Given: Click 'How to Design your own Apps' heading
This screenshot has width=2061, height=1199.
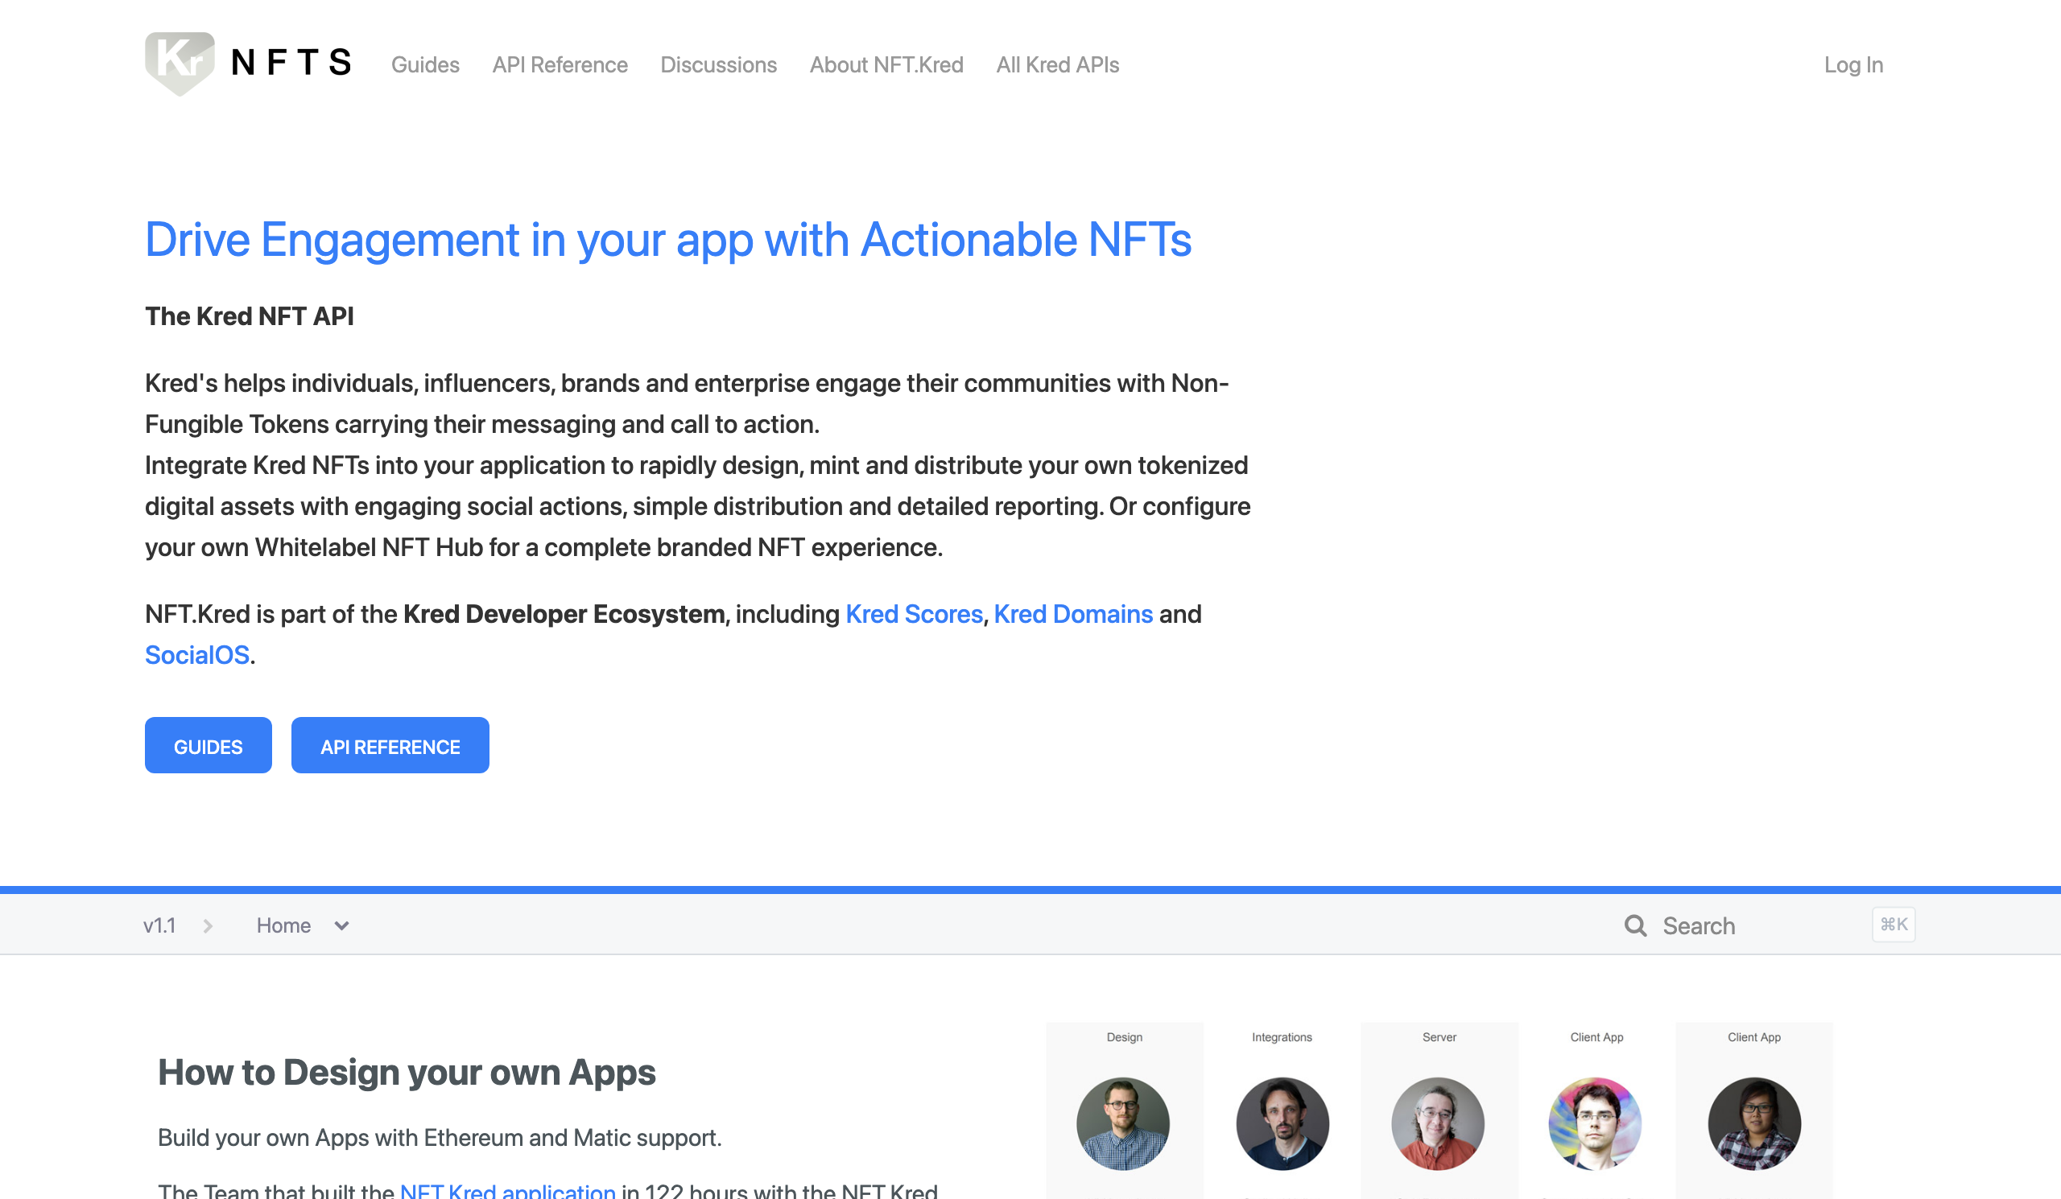Looking at the screenshot, I should [x=407, y=1073].
